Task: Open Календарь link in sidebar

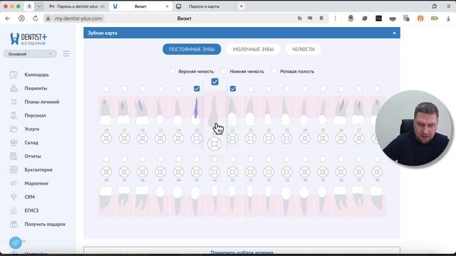Action: coord(36,75)
